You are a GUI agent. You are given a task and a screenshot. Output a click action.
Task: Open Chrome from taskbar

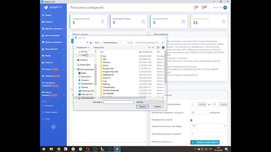click(58, 149)
